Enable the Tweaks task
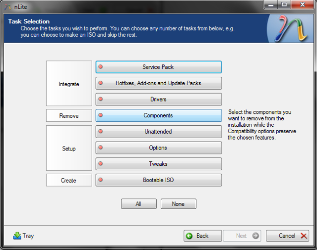The width and height of the screenshot is (317, 250). tap(159, 164)
